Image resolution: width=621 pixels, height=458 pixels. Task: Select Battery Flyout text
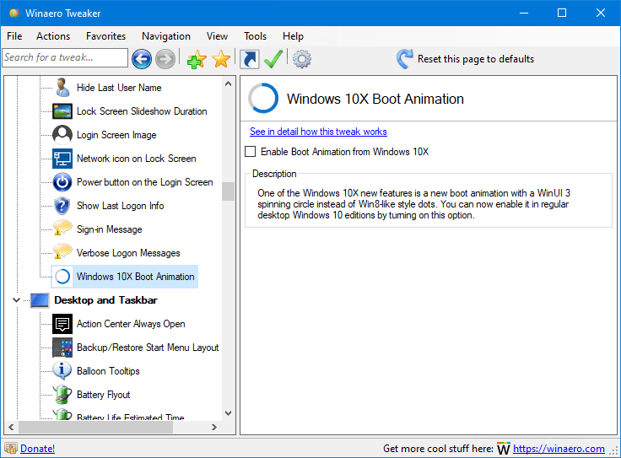point(104,395)
